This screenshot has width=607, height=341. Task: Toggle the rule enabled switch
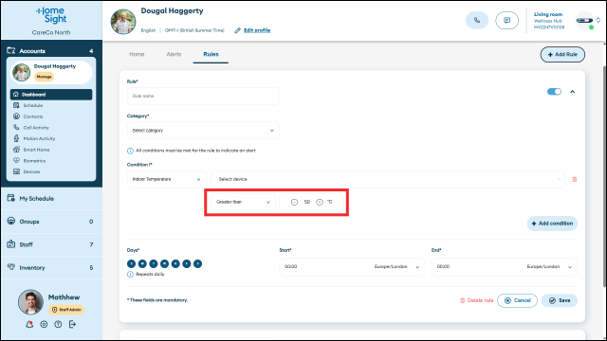[x=554, y=92]
